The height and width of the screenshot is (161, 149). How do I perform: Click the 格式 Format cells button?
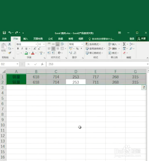(113, 53)
